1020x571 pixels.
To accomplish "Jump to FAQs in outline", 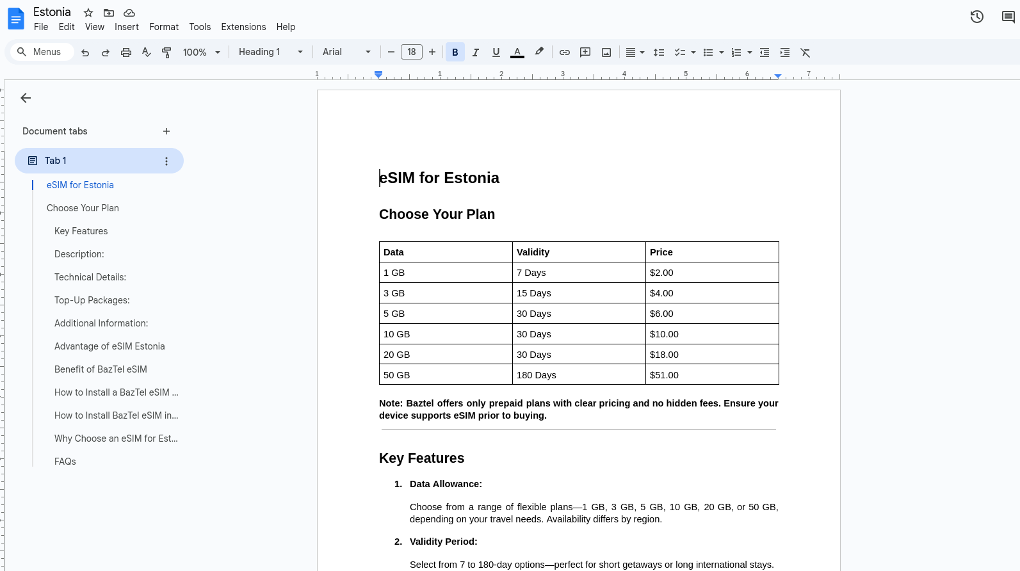I will click(x=65, y=462).
